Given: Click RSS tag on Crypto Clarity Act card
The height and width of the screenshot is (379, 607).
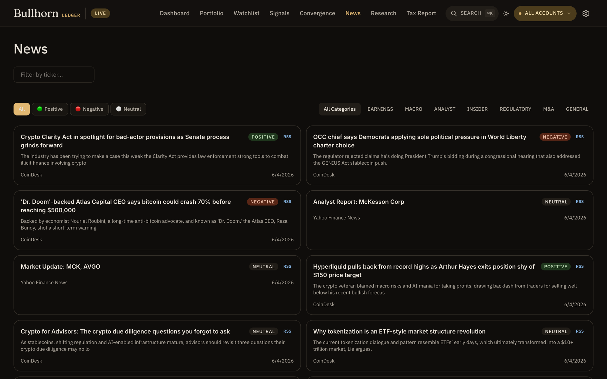Looking at the screenshot, I should (287, 137).
